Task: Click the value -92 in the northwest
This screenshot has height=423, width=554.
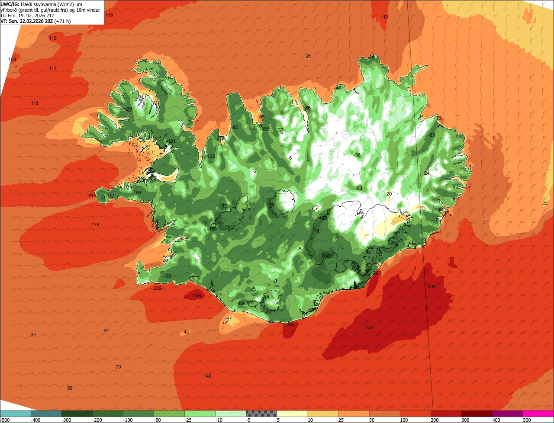Action: click(x=234, y=127)
